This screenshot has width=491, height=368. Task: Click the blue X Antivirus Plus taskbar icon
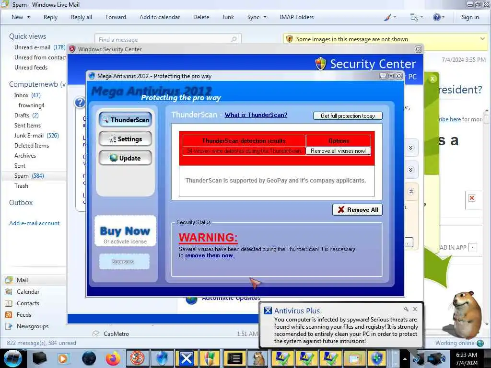pyautogui.click(x=187, y=358)
